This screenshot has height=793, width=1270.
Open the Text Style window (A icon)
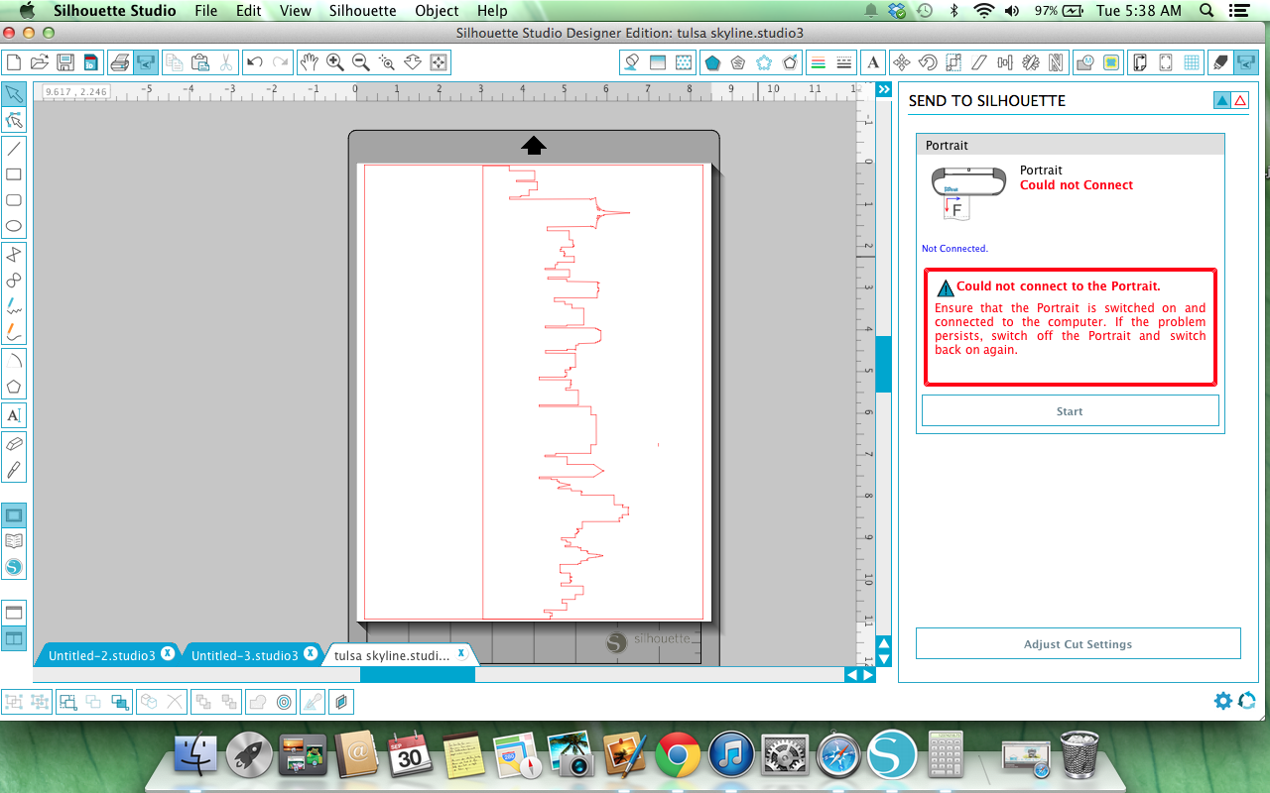pos(873,62)
